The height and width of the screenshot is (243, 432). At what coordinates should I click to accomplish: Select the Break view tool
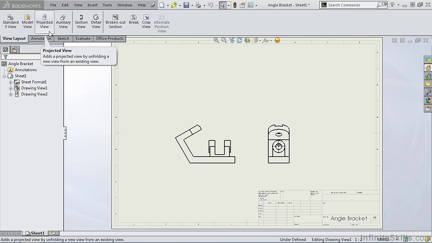point(134,20)
